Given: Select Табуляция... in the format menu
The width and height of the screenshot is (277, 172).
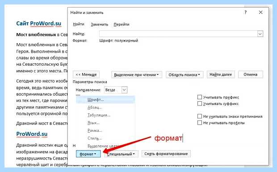Looking at the screenshot, I should [105, 115].
